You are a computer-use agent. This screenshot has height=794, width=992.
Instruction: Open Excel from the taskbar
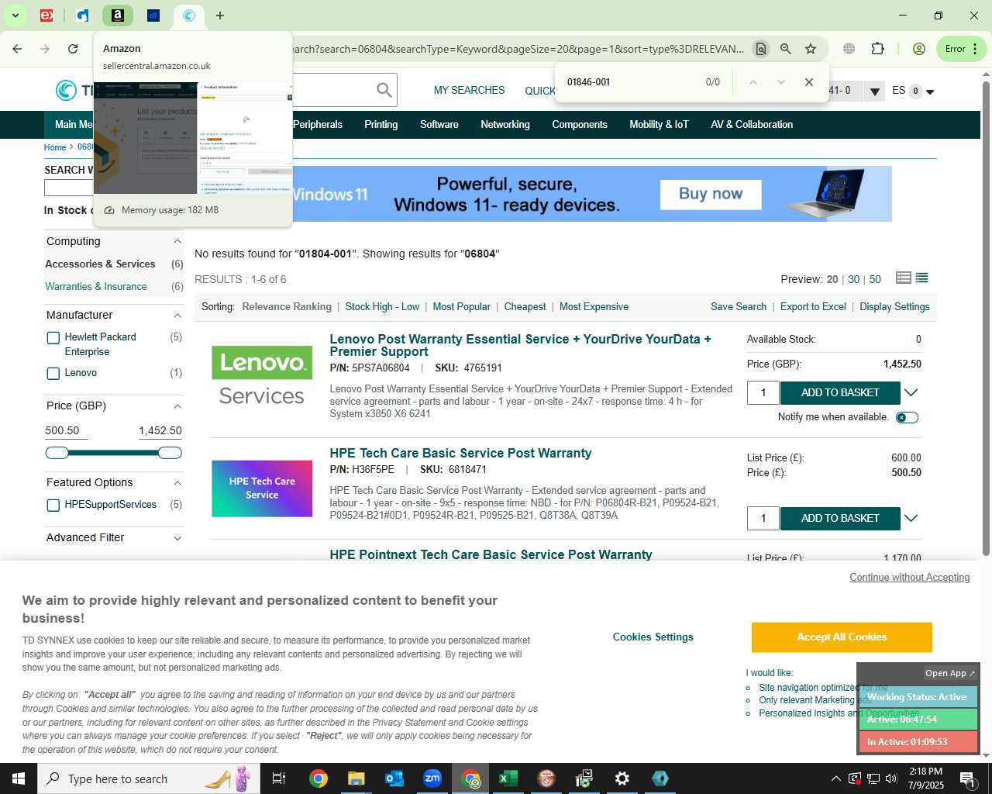coord(508,778)
